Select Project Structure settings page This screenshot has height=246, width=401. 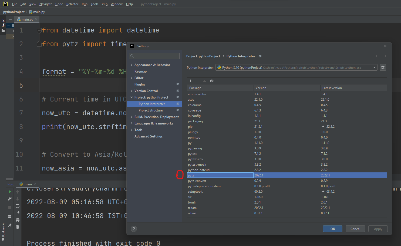point(151,110)
